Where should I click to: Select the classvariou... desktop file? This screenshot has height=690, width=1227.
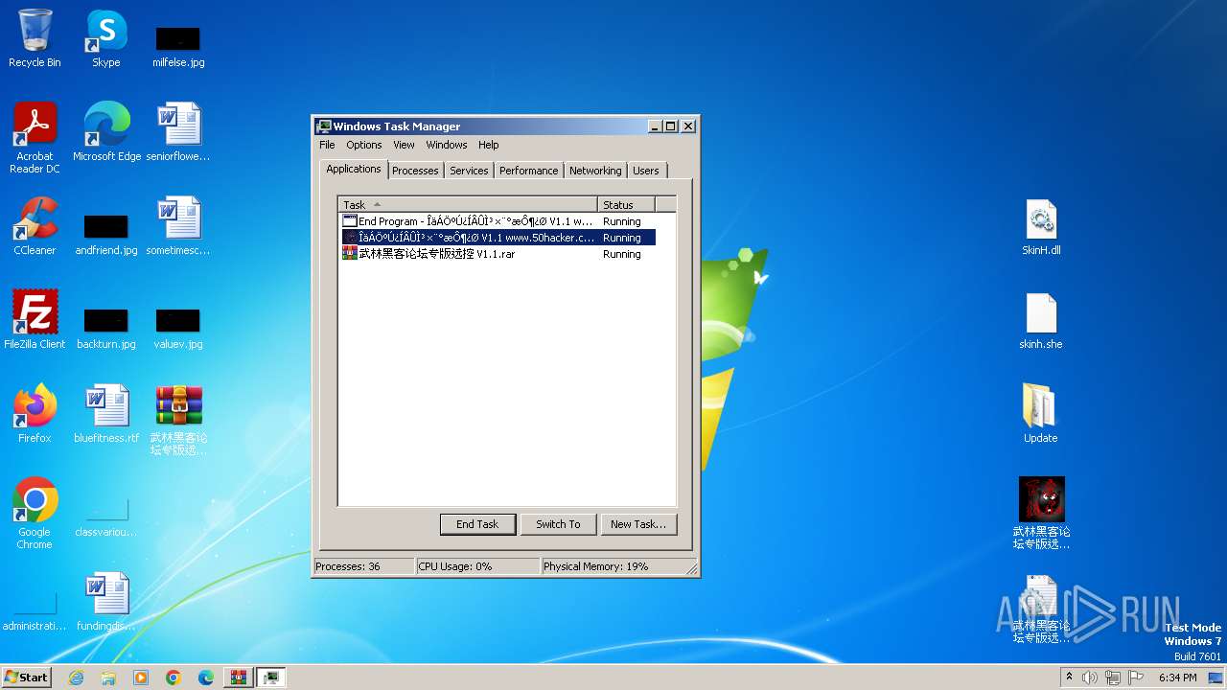[106, 517]
